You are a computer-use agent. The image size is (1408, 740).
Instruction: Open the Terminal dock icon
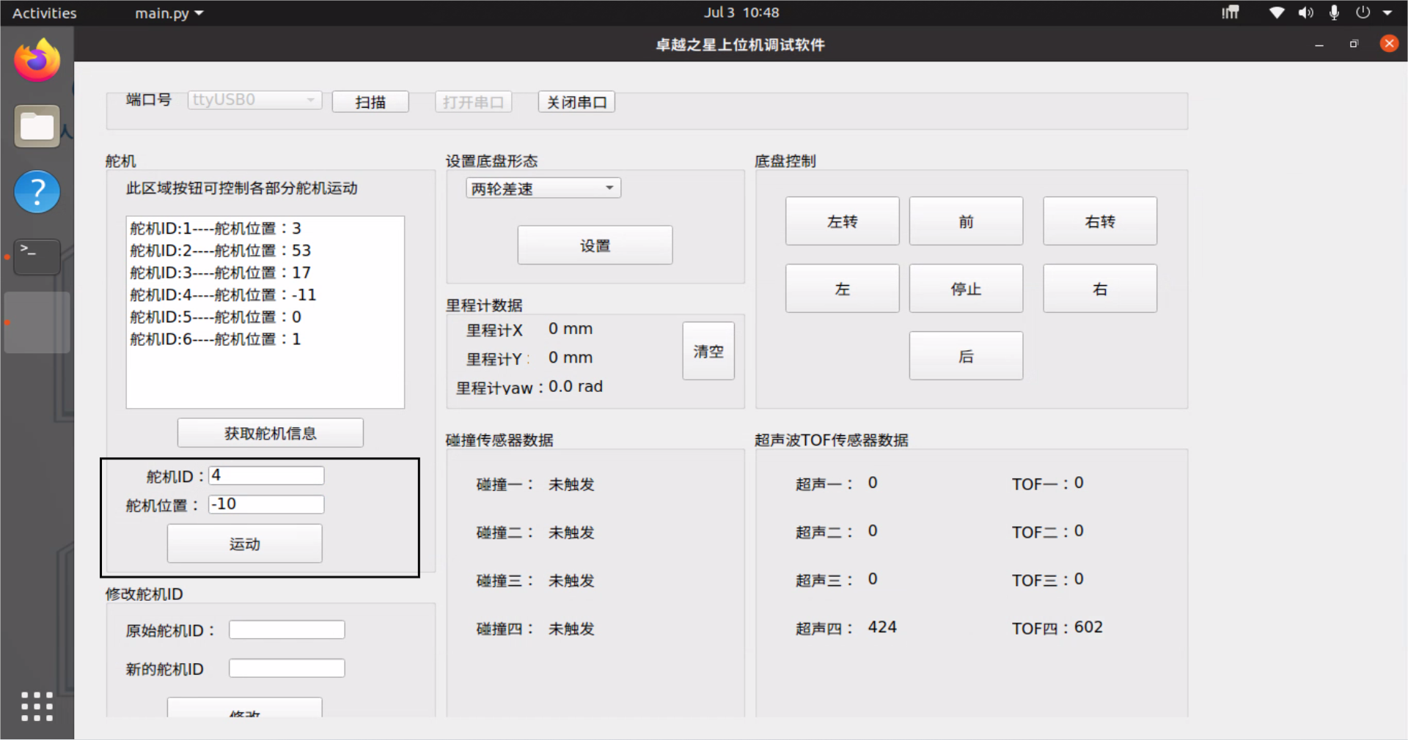click(x=37, y=257)
